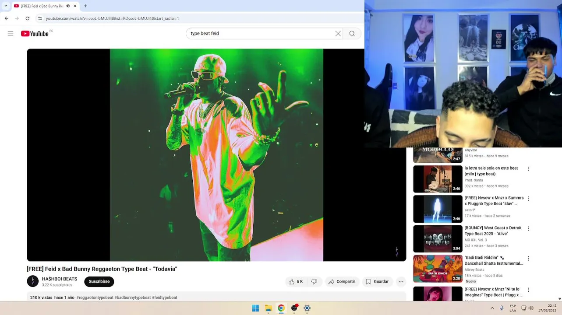Open #reggaetontypebeat hashtag

(95, 297)
